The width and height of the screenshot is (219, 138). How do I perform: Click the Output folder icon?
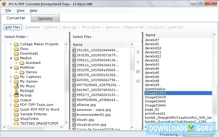[16, 100]
